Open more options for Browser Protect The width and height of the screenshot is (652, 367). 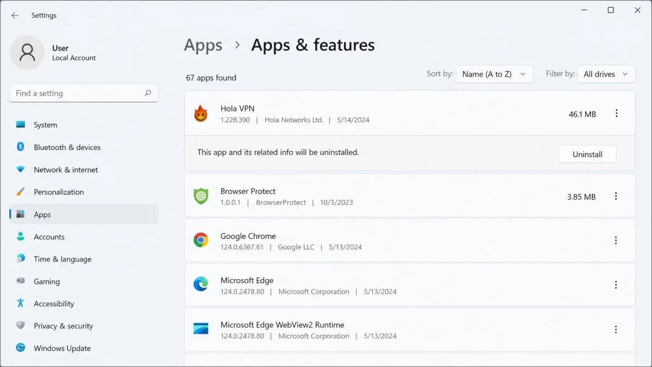616,196
